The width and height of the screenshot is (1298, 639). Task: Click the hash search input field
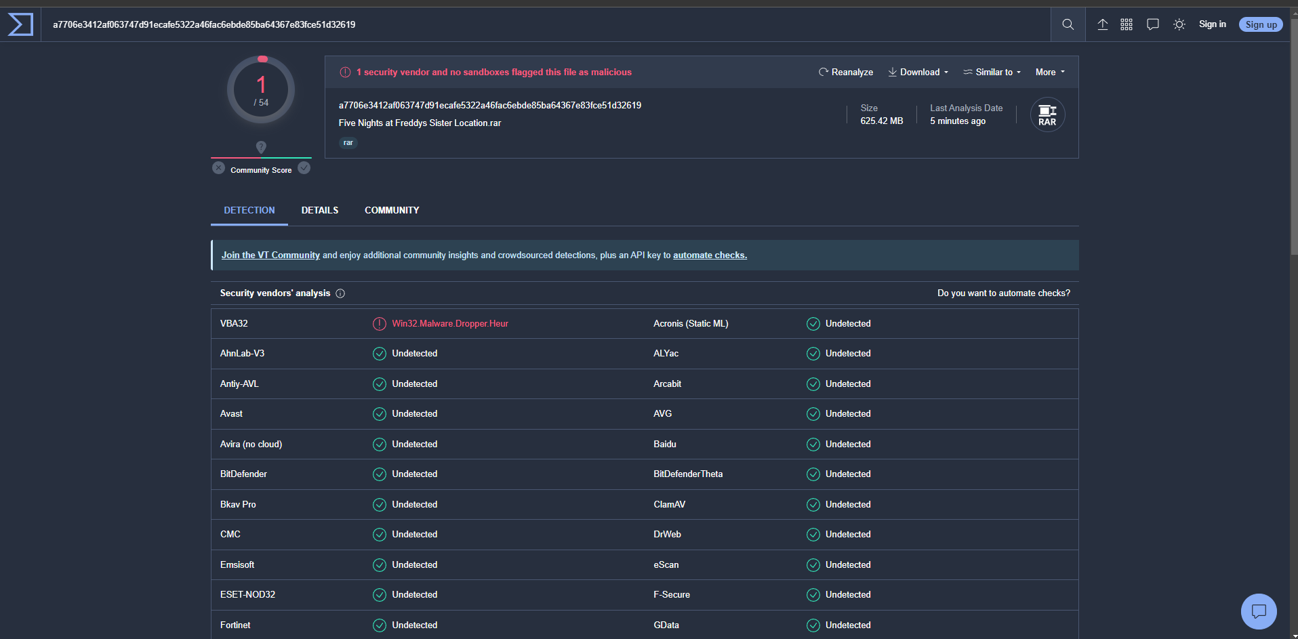[542, 24]
